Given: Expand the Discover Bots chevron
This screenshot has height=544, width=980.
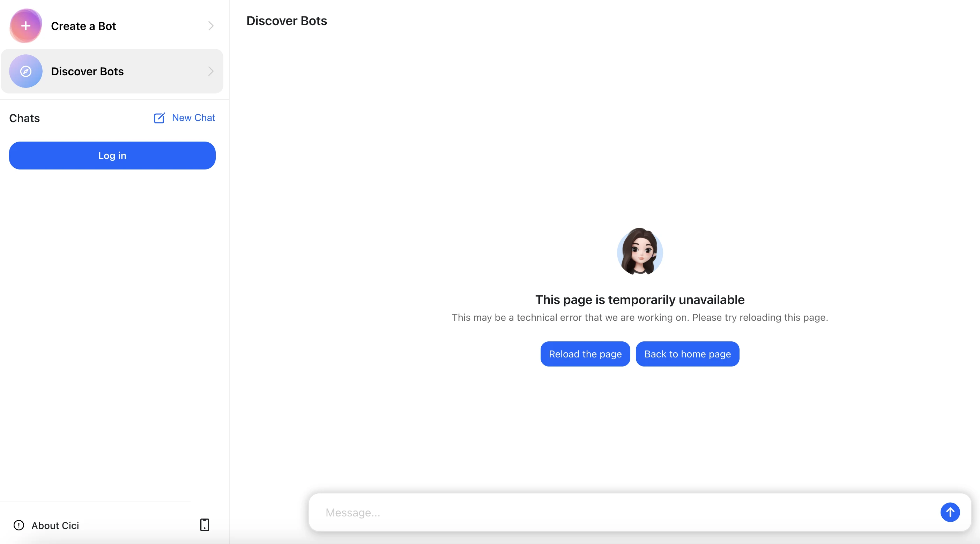Looking at the screenshot, I should tap(210, 71).
